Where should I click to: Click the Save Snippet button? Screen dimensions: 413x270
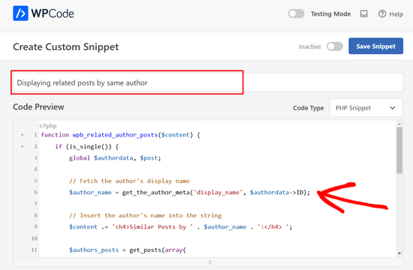coord(375,46)
